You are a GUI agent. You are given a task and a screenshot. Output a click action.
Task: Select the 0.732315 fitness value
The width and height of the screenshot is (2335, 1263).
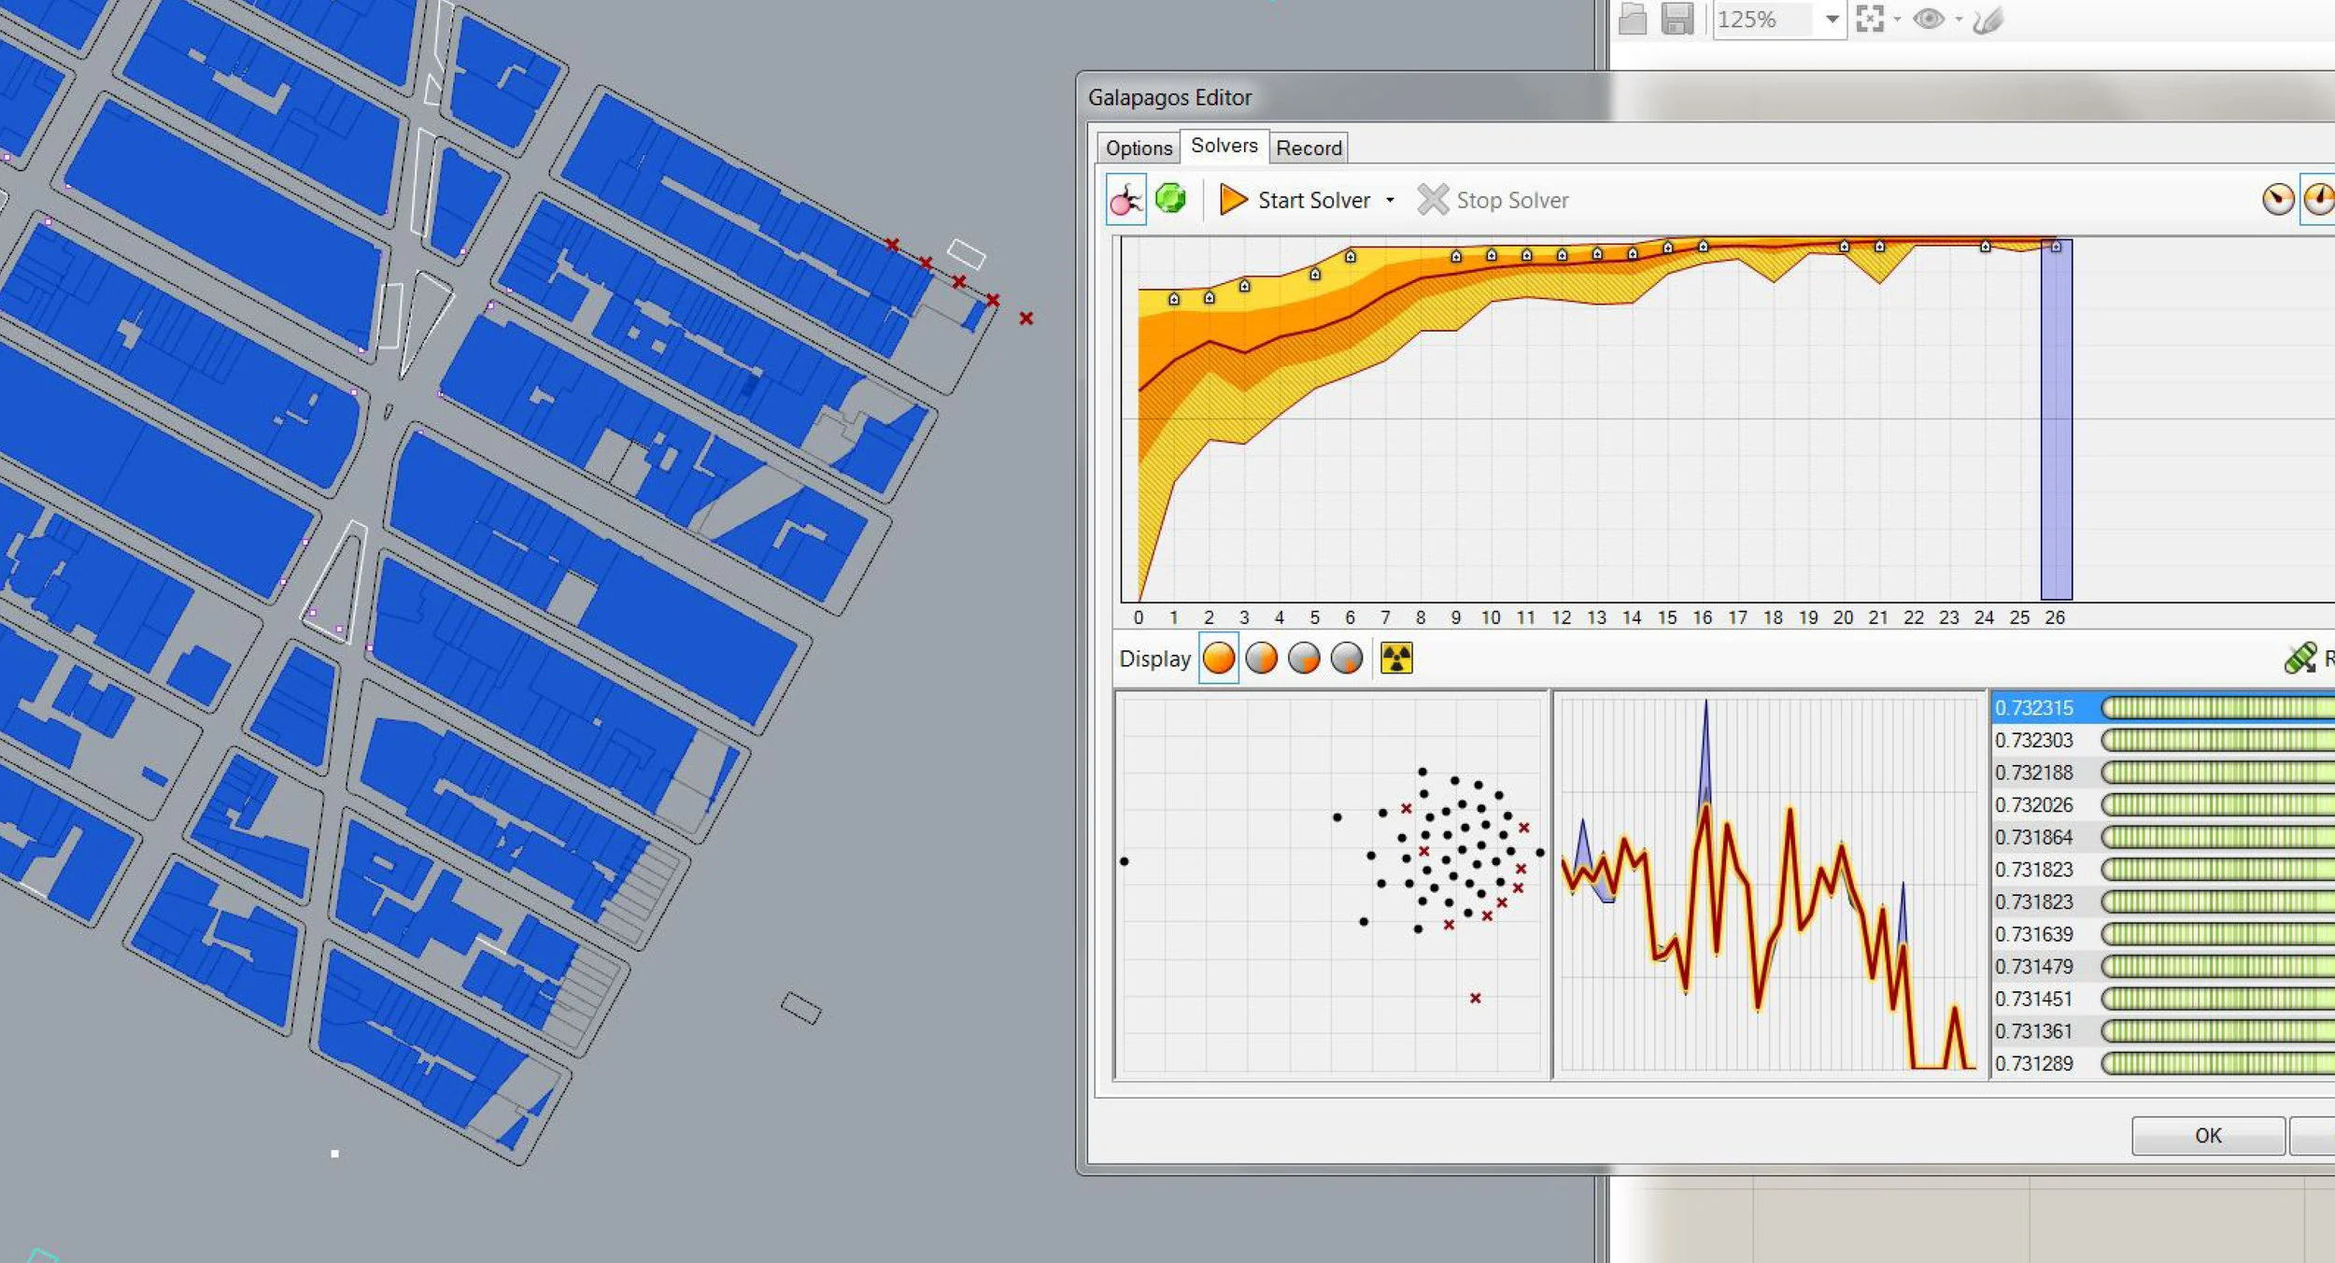(2034, 708)
